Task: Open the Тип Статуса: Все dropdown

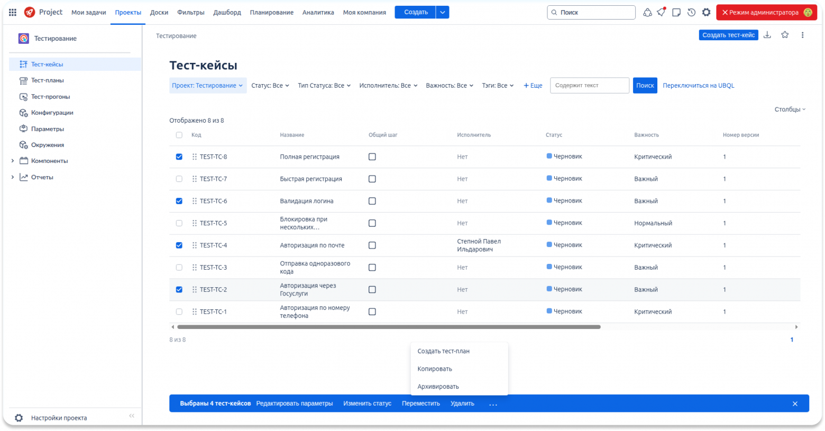Action: pyautogui.click(x=324, y=86)
